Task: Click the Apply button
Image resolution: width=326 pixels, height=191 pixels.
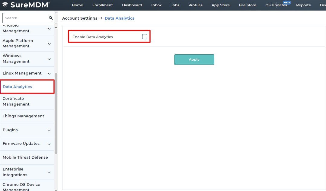Action: click(x=194, y=60)
